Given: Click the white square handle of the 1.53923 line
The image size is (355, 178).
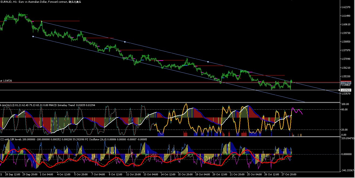Looking at the screenshot, I should pos(339,90).
